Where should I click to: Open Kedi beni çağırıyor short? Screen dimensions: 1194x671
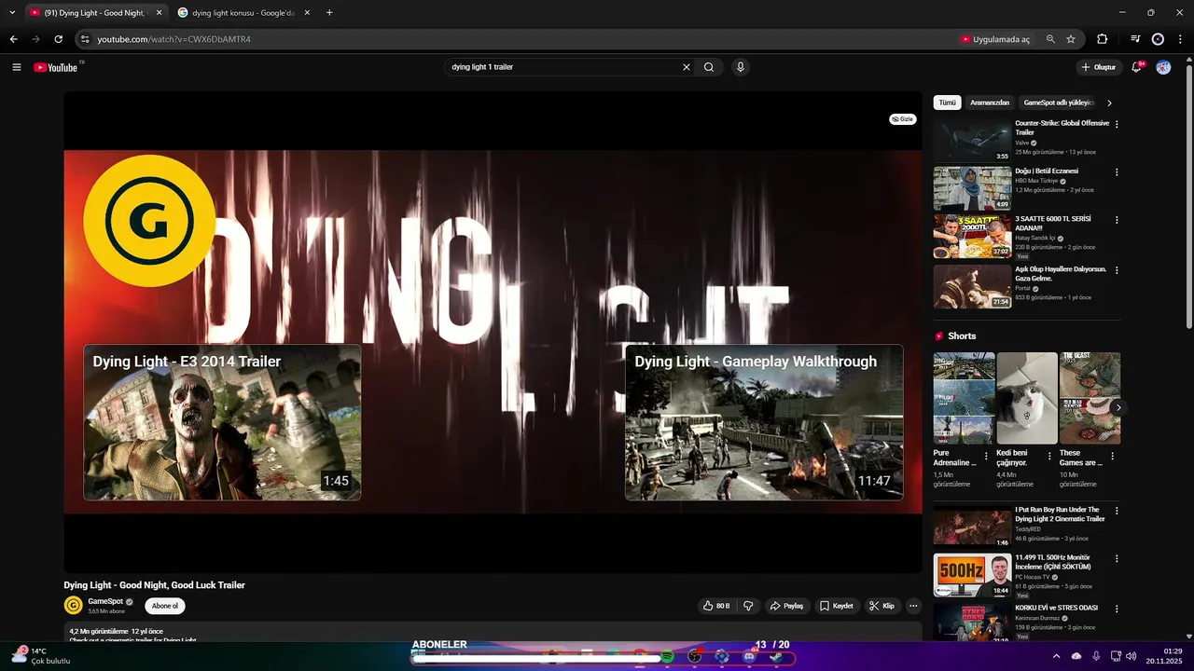click(x=1027, y=398)
